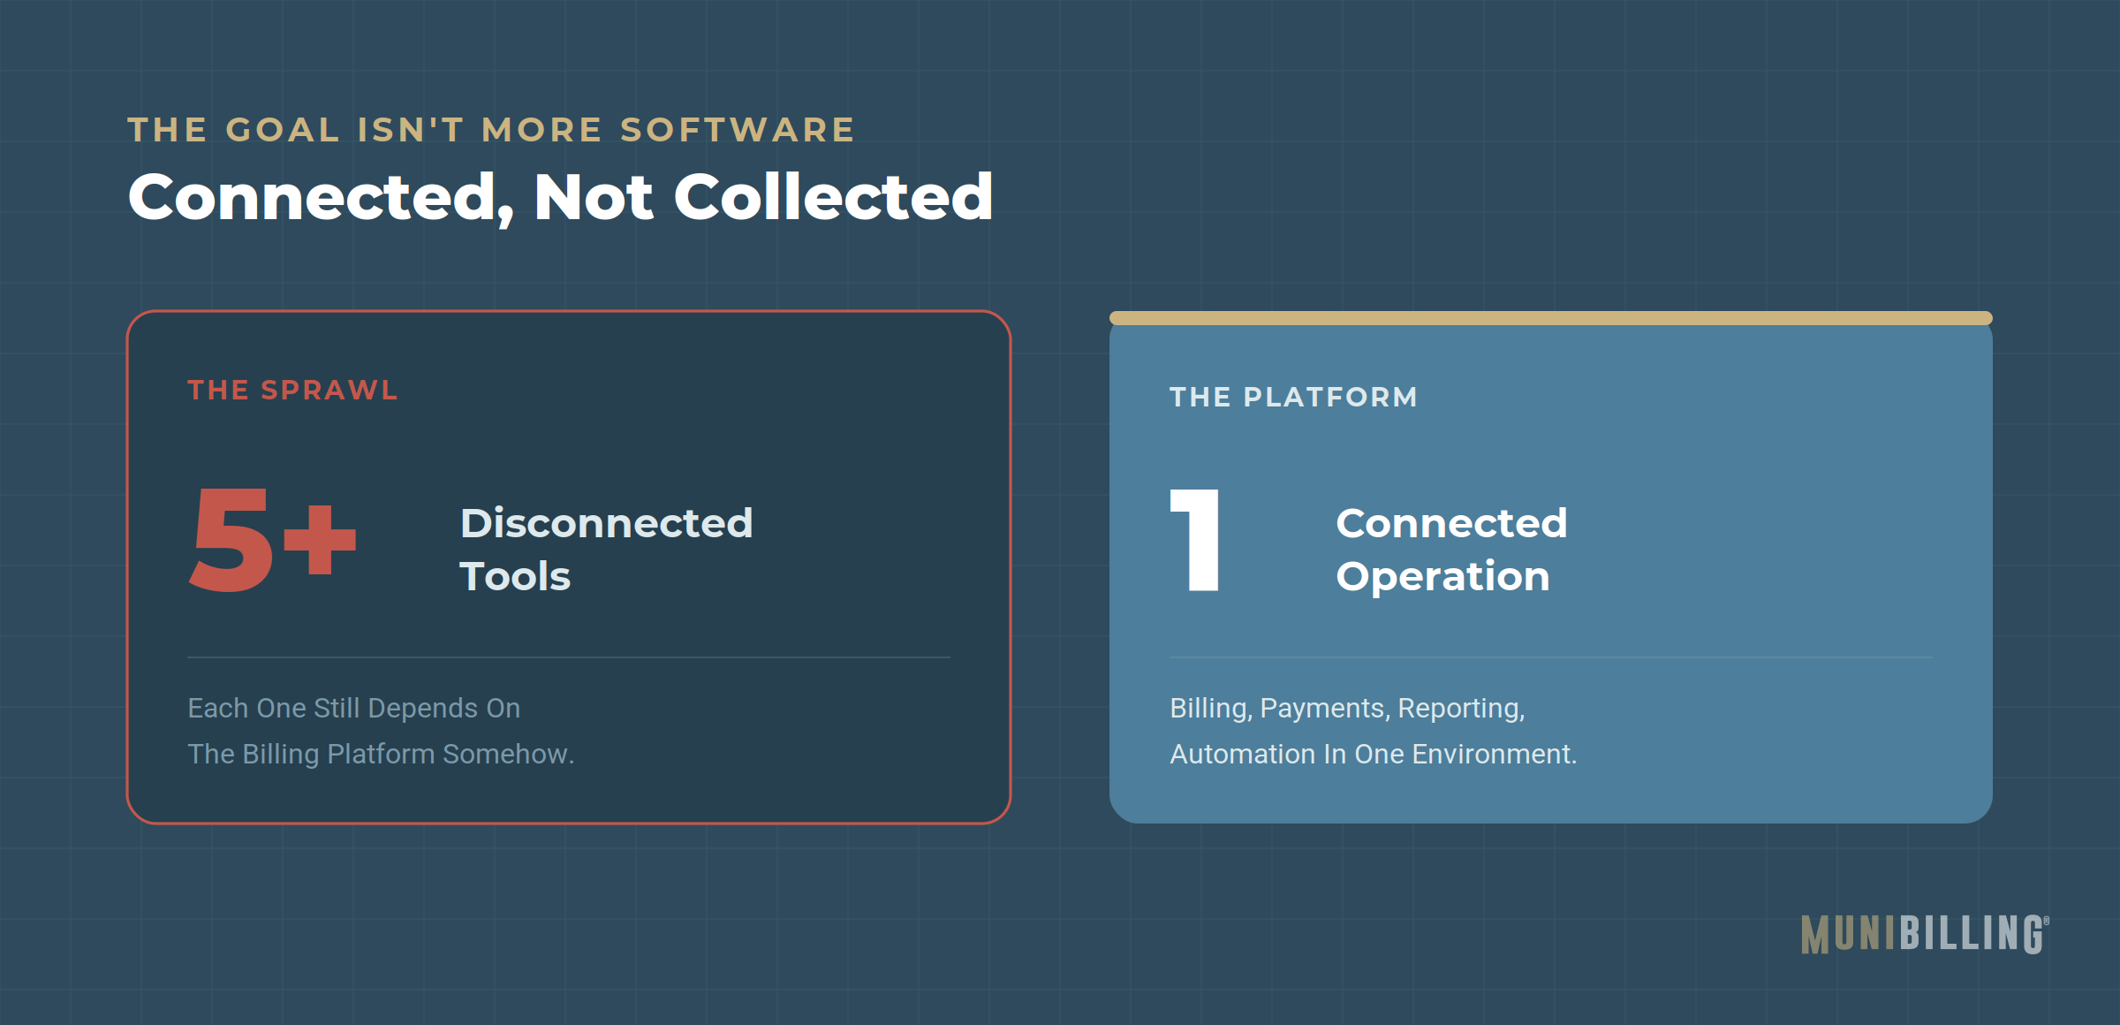The width and height of the screenshot is (2120, 1025).
Task: Click the large white number 1
Action: point(1195,540)
